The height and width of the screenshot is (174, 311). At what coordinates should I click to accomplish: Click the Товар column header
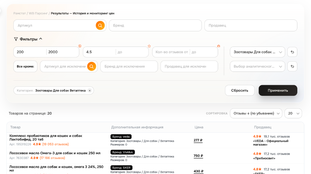(x=15, y=127)
